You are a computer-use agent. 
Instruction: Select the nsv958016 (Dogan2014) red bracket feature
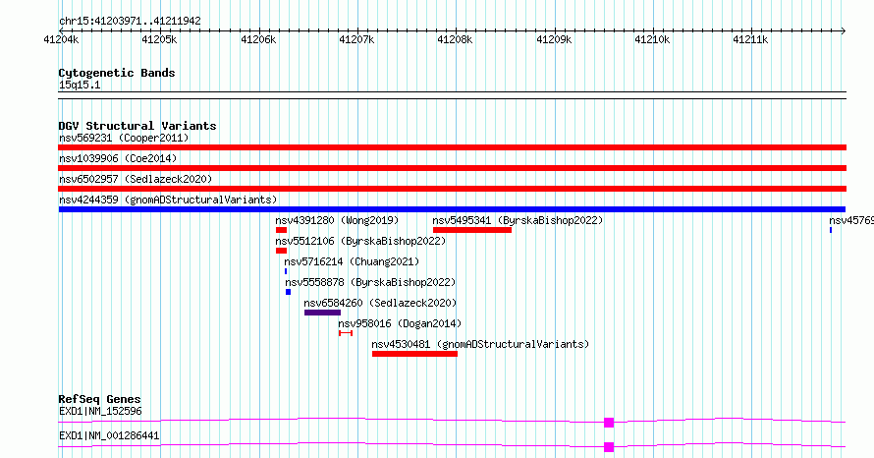click(346, 333)
